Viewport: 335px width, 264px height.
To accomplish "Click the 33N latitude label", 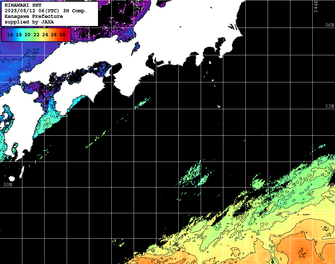I will 329,106.
